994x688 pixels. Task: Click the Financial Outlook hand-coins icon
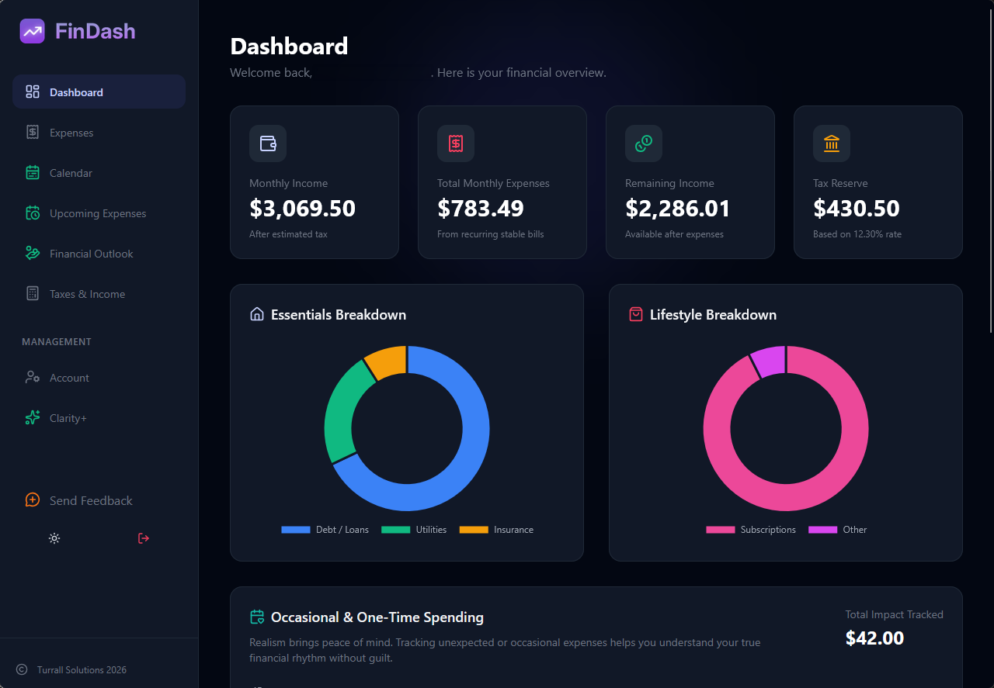(33, 254)
